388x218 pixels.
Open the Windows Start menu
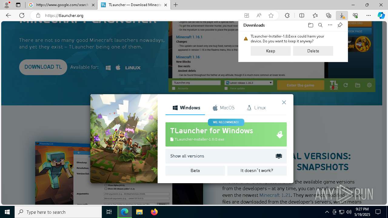[7, 212]
